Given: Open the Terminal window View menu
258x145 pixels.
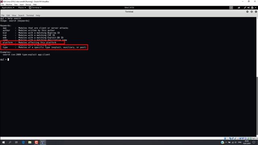Looking at the screenshot, I should pyautogui.click(x=14, y=15).
